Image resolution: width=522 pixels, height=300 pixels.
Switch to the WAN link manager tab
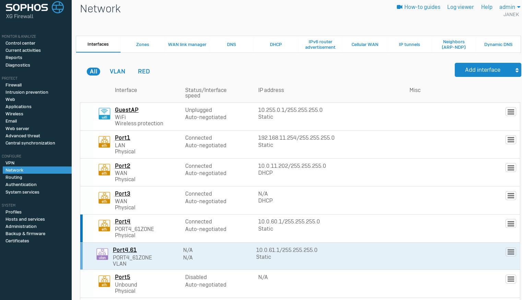[187, 45]
